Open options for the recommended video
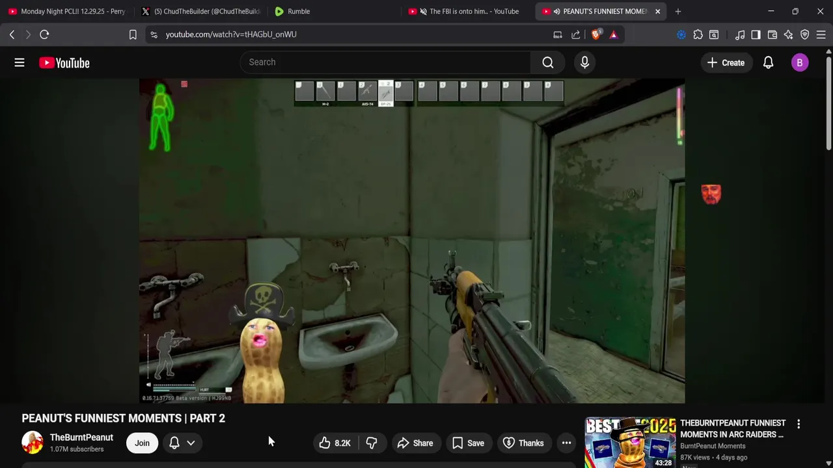 click(x=799, y=424)
